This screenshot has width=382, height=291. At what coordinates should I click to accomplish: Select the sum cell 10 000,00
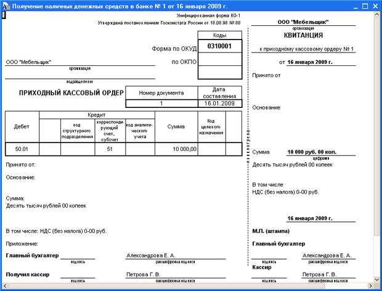(176, 149)
